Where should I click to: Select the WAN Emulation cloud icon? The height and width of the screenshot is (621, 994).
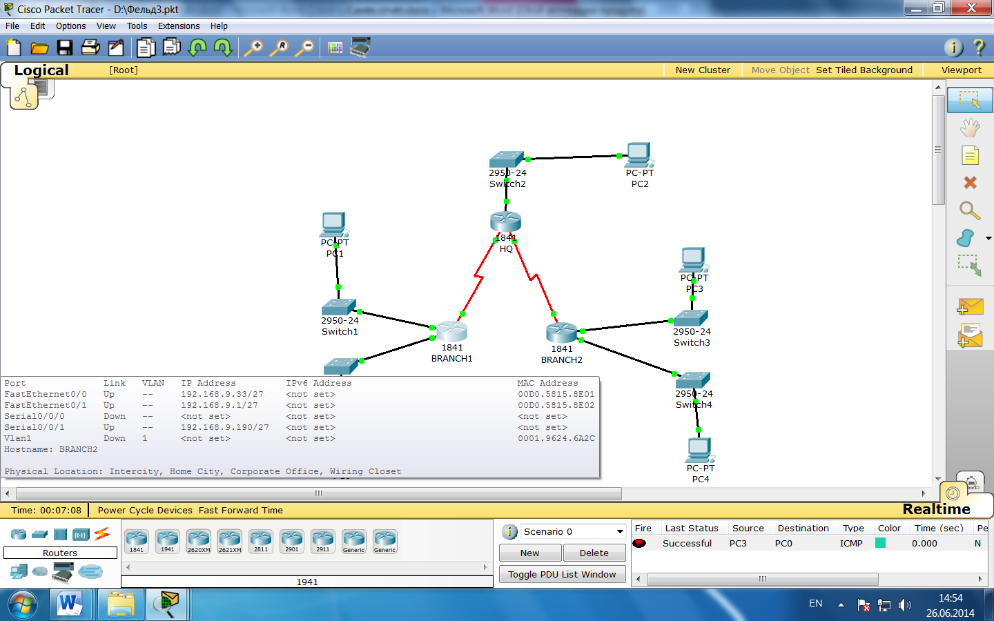[40, 571]
